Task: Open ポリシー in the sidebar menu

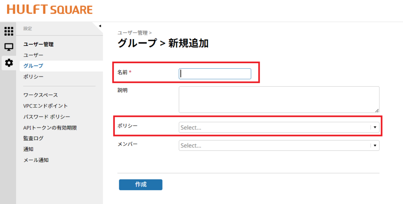Action: 33,76
